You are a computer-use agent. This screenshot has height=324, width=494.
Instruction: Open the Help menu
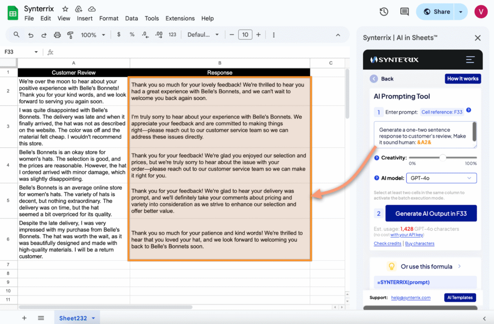pos(207,18)
